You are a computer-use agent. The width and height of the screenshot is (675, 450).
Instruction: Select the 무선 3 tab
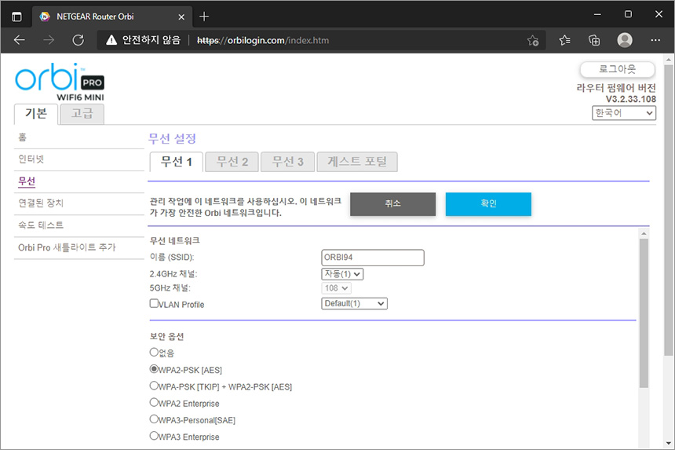287,162
